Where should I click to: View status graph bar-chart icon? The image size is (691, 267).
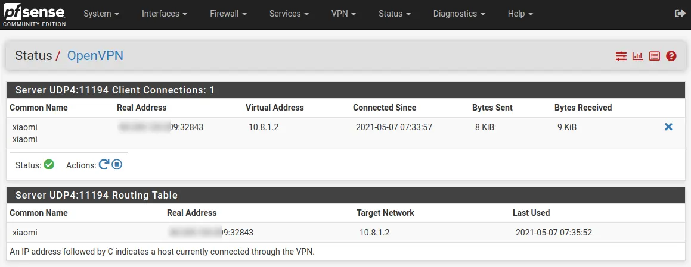638,56
